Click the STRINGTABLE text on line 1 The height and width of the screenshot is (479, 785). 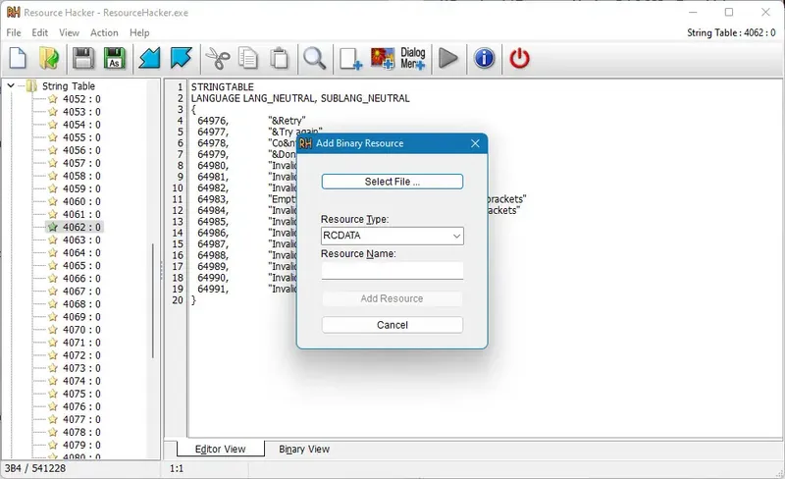pyautogui.click(x=223, y=86)
